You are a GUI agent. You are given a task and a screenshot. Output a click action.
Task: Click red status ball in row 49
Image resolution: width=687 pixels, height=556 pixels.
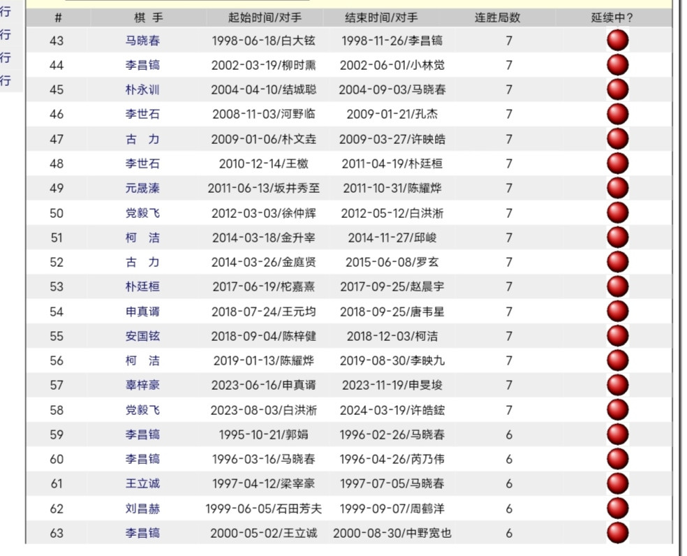(x=618, y=188)
